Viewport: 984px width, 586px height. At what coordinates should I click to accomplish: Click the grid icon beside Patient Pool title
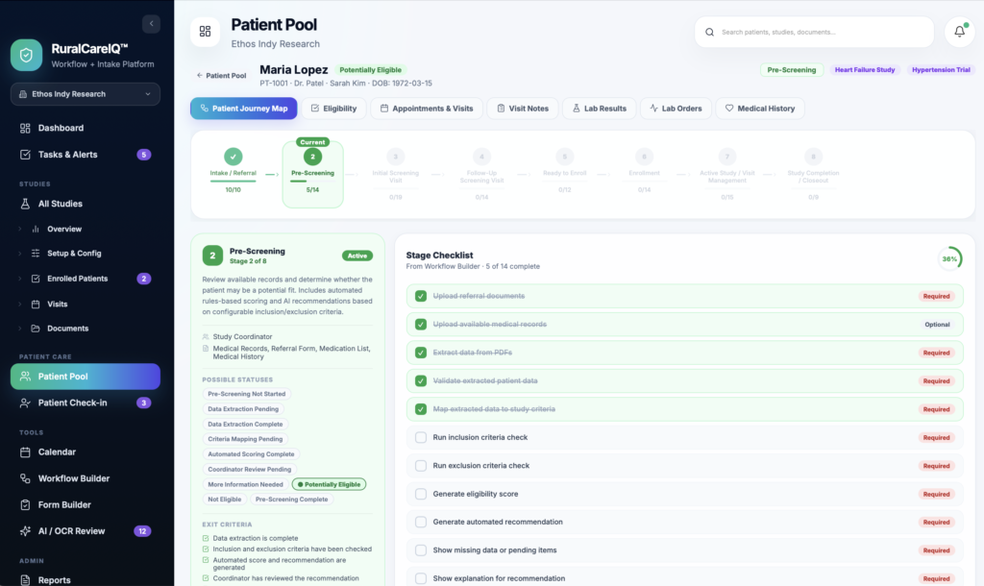[x=206, y=32]
